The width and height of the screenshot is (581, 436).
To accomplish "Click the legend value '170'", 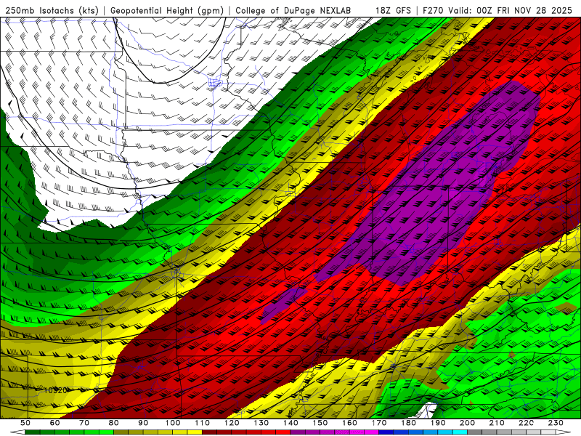I will point(379,423).
